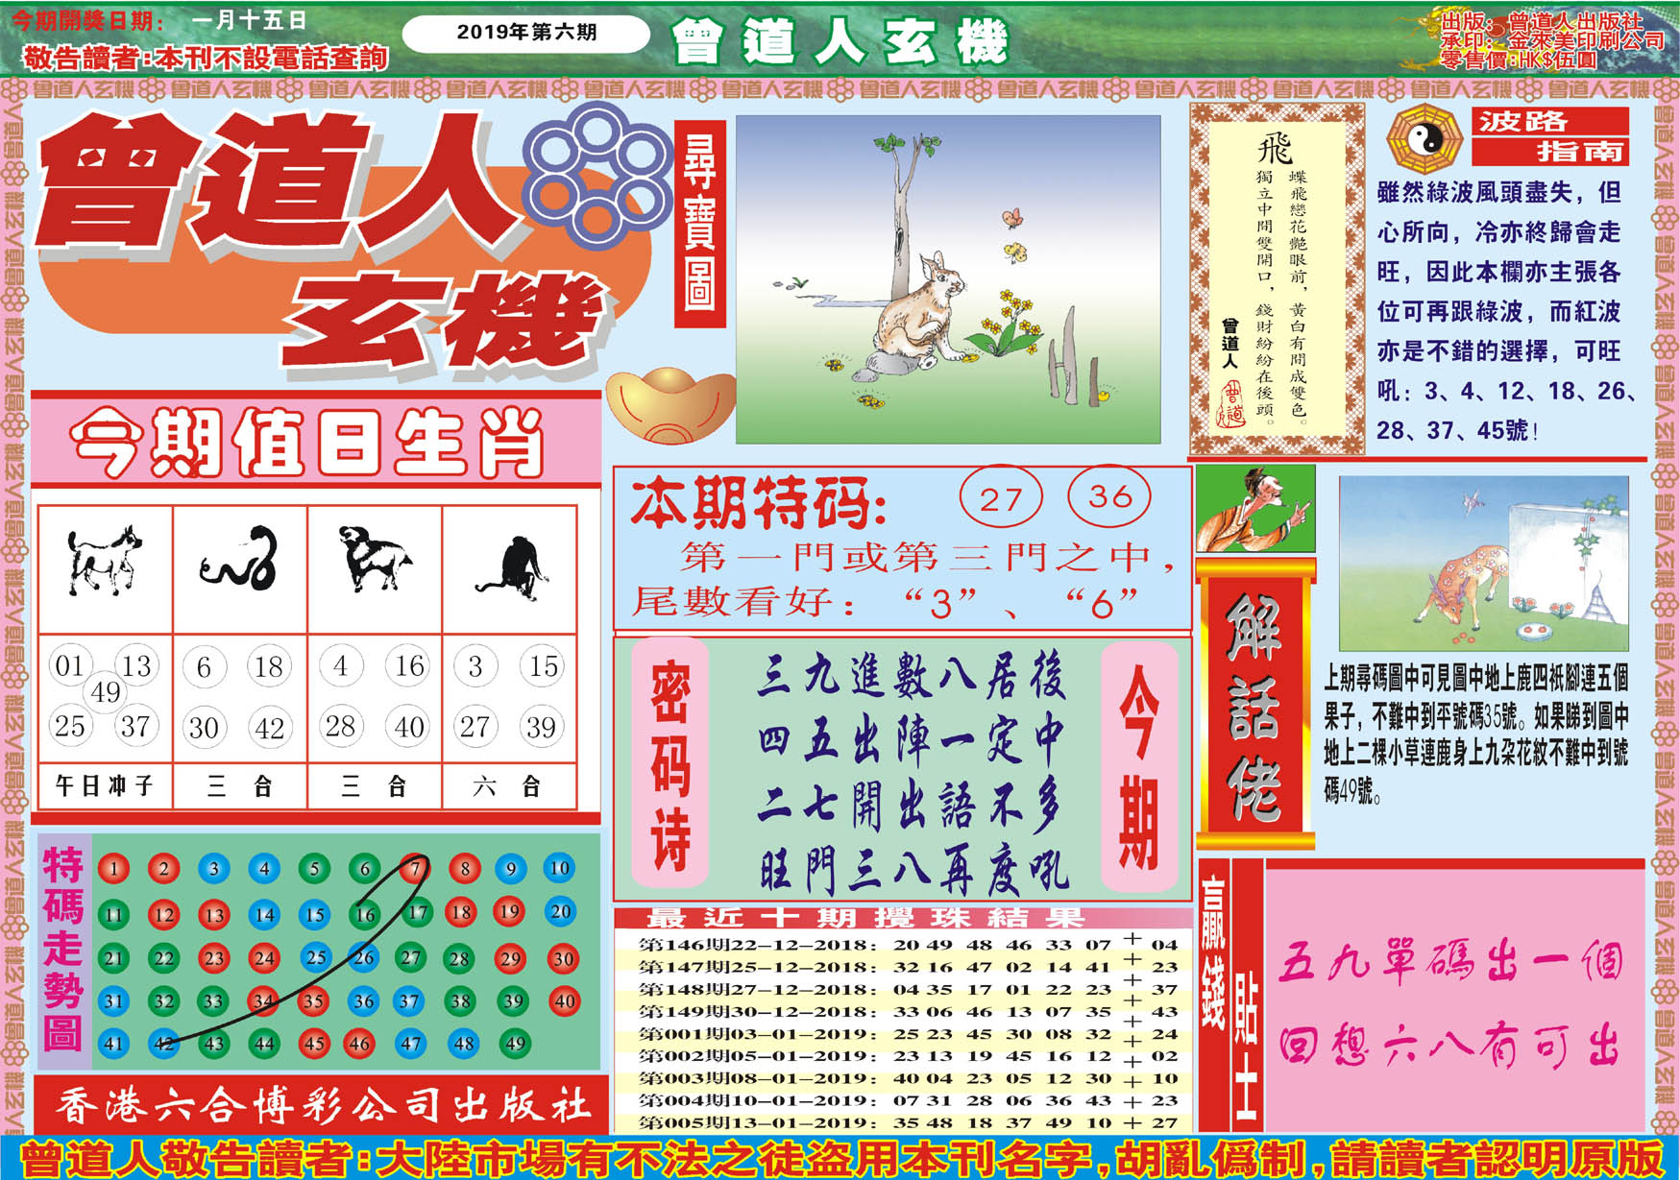Click the dog zodiac animal picture
The width and height of the screenshot is (1680, 1180).
click(104, 562)
